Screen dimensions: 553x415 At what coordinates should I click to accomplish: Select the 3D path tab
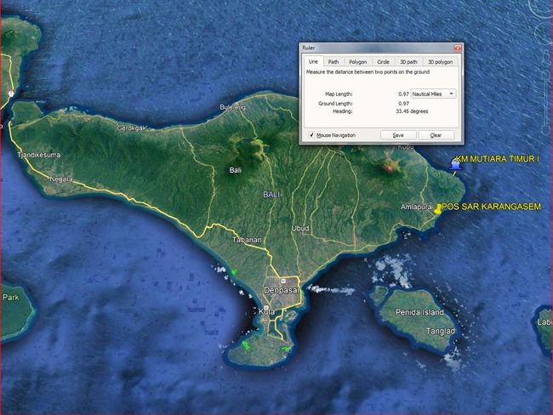tap(410, 62)
